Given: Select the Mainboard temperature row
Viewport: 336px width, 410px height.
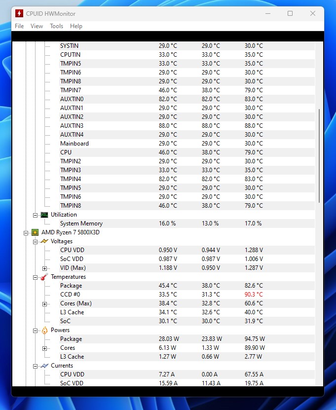Looking at the screenshot, I should 187,144.
